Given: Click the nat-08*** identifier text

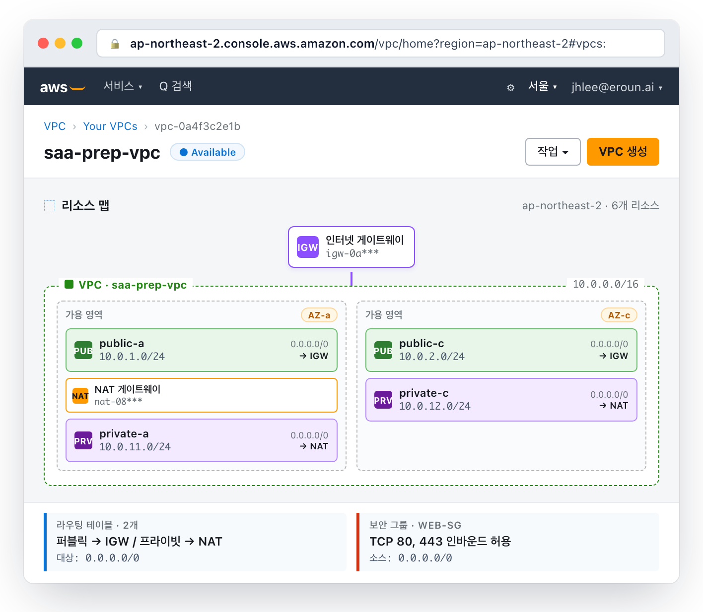Looking at the screenshot, I should 118,401.
